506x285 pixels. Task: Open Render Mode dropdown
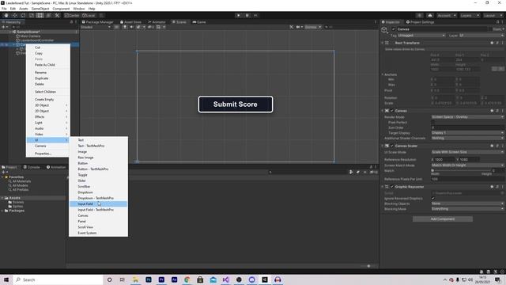tap(467, 117)
